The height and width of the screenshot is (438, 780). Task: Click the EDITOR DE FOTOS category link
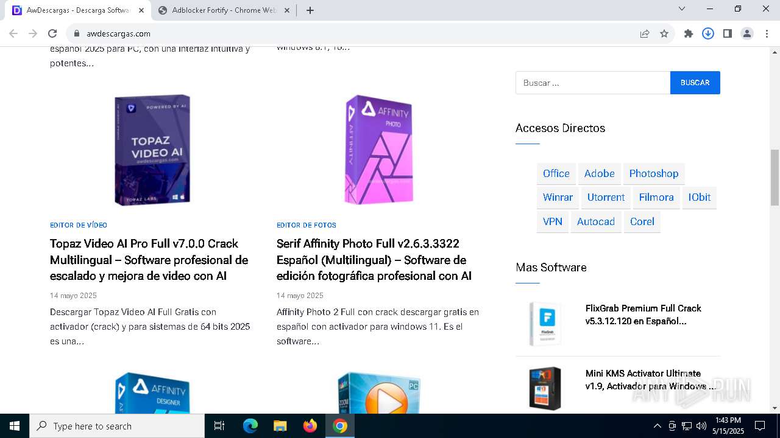pyautogui.click(x=307, y=225)
